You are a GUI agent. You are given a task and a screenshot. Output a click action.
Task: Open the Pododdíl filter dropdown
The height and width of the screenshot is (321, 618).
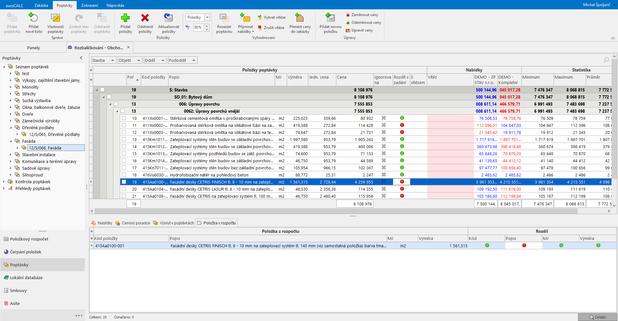(194, 60)
